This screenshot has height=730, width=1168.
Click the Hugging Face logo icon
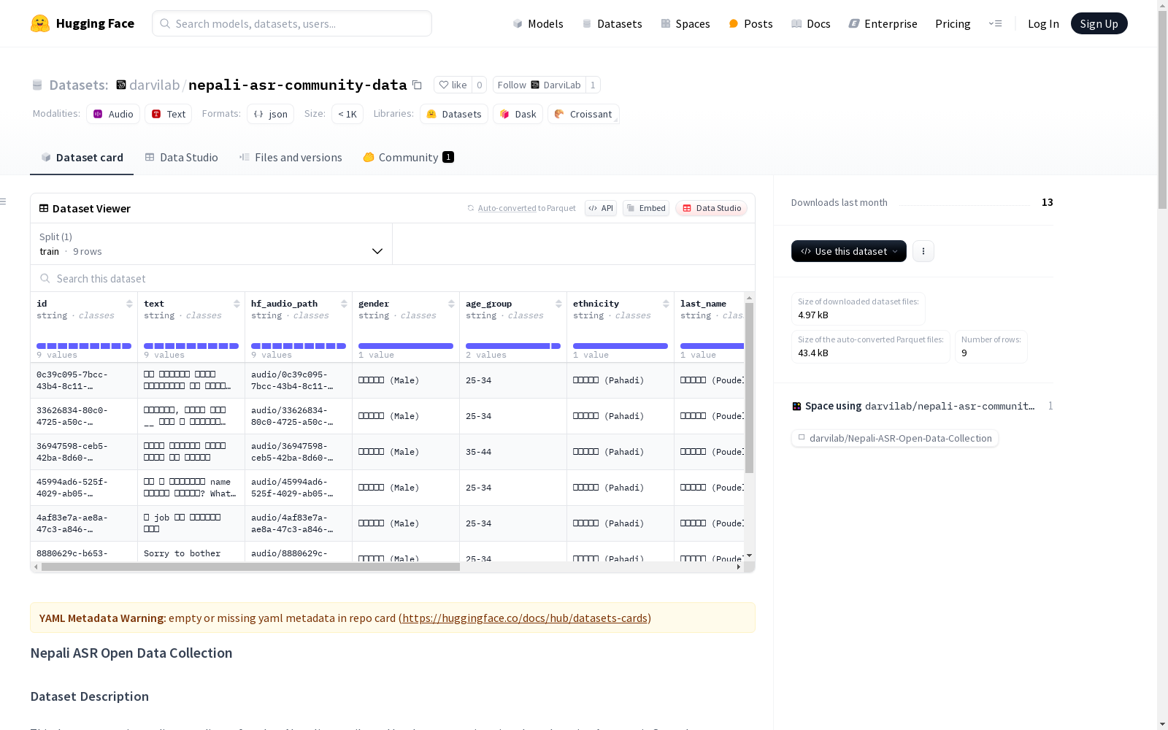(40, 23)
